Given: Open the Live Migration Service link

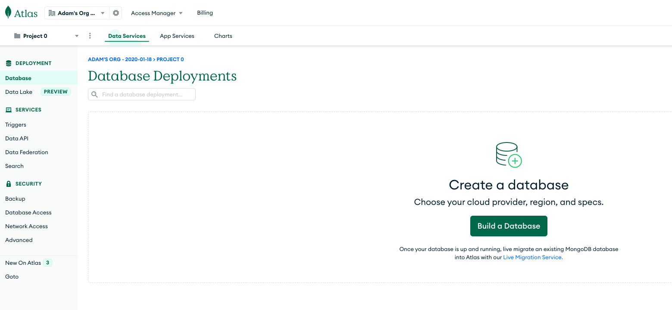Looking at the screenshot, I should pos(533,257).
